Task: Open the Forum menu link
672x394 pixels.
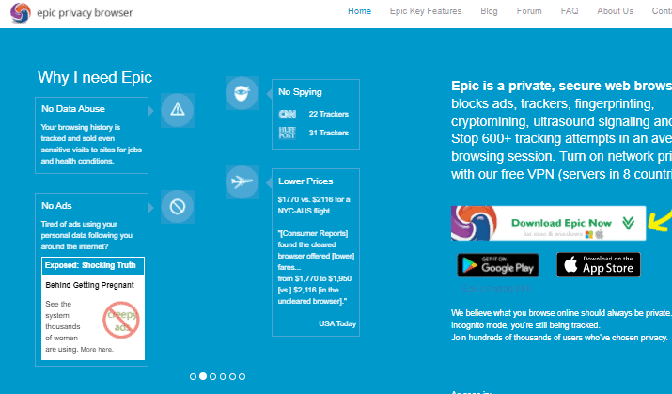Action: (x=529, y=11)
